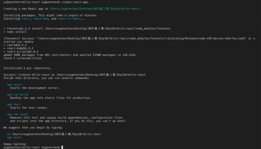Viewport: 261px width, 149px height.
Task: Click 'Bundles the app into static files' line
Action: pyautogui.click(x=51, y=98)
